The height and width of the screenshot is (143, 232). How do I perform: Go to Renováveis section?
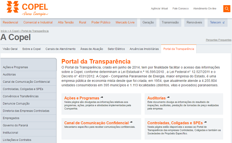pos(194,23)
